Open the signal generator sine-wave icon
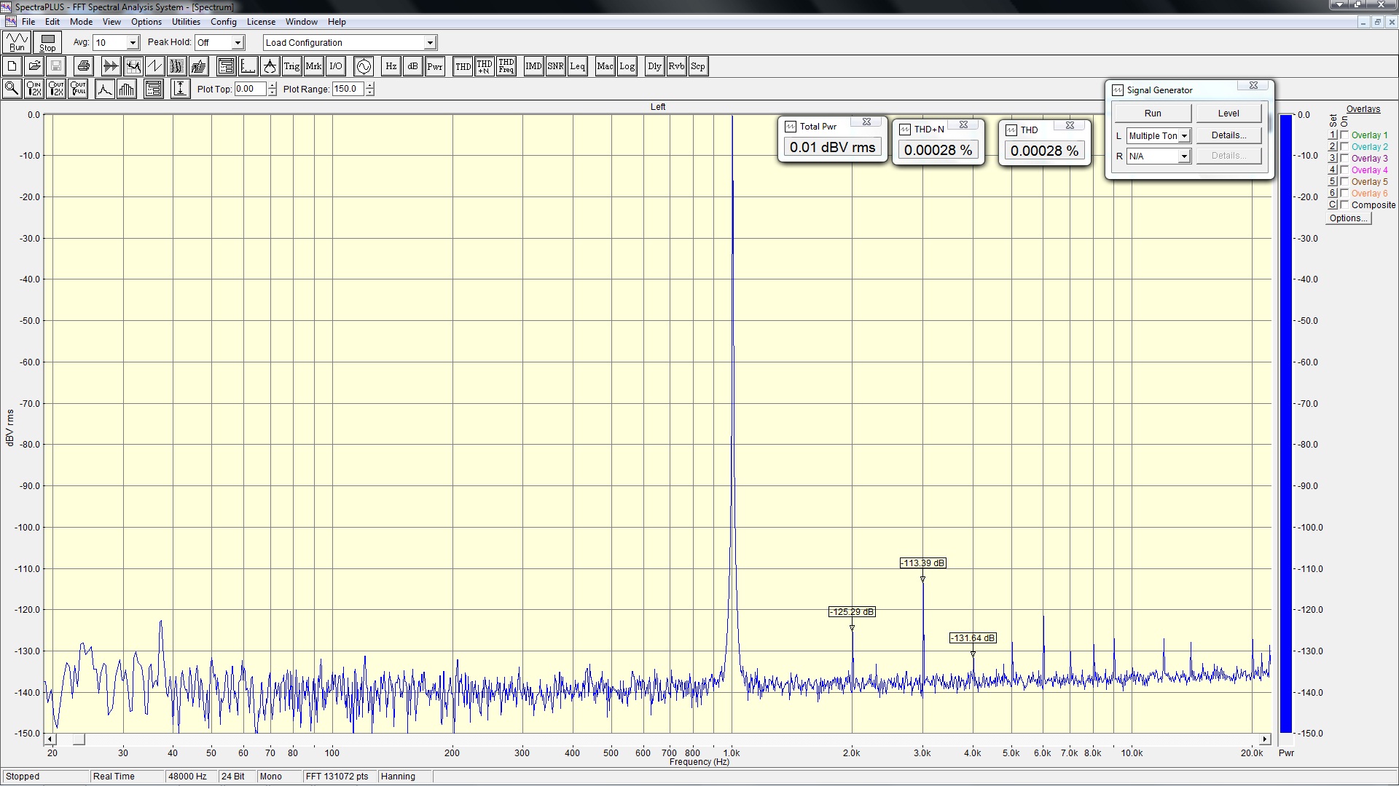1399x786 pixels. 364,66
